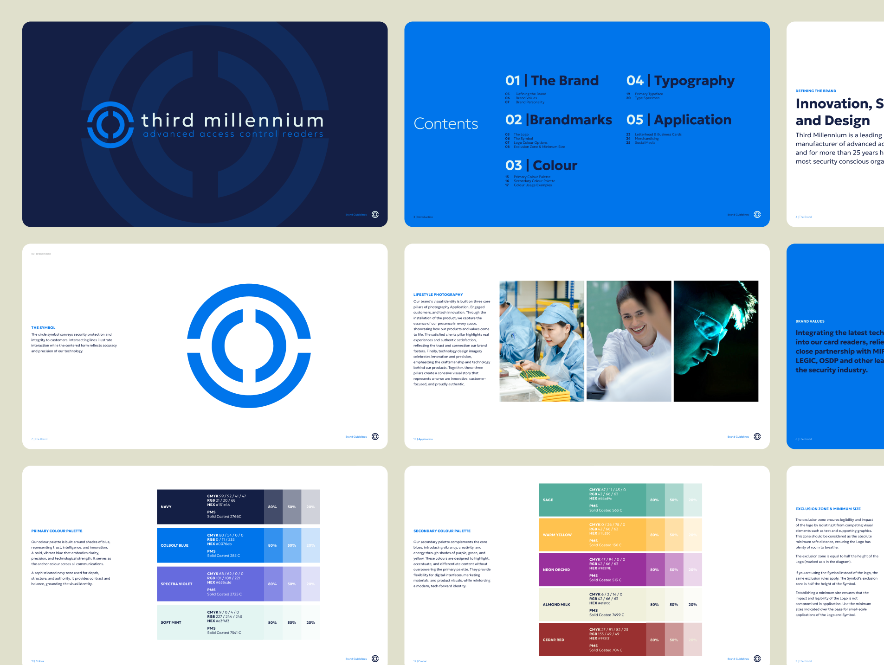Click the 'Brand Personality' contents entry
The image size is (884, 665).
coord(530,102)
